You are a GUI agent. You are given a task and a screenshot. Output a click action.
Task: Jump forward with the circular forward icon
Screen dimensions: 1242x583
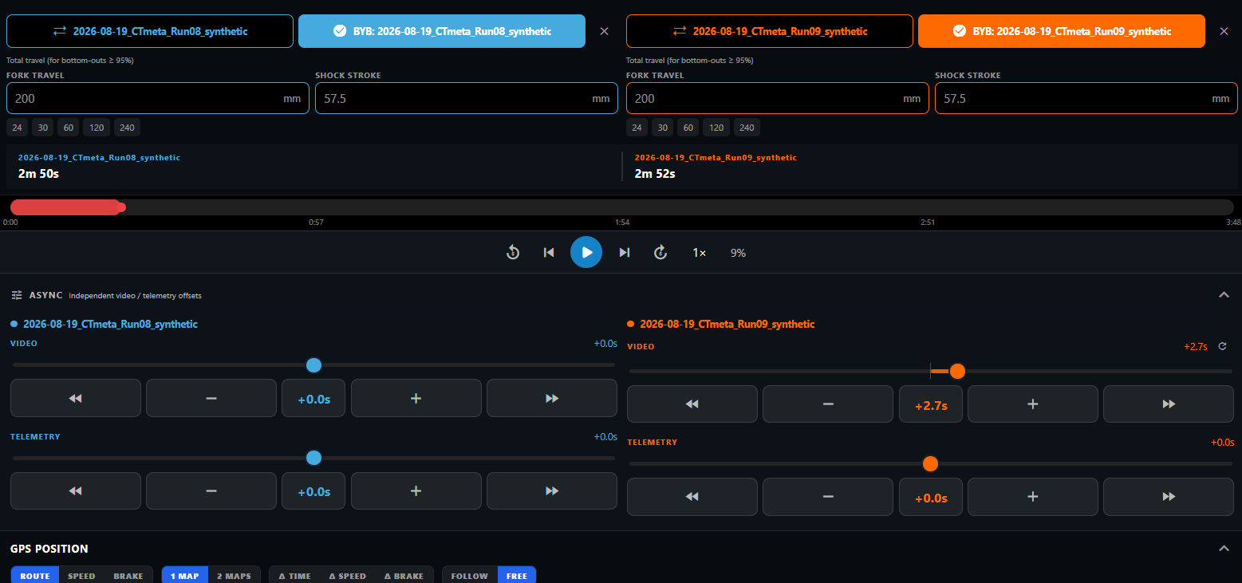660,252
